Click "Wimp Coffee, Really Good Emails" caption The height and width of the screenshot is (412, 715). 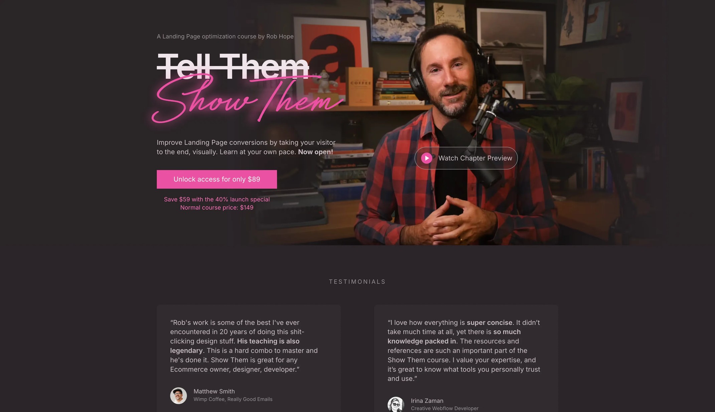point(233,399)
